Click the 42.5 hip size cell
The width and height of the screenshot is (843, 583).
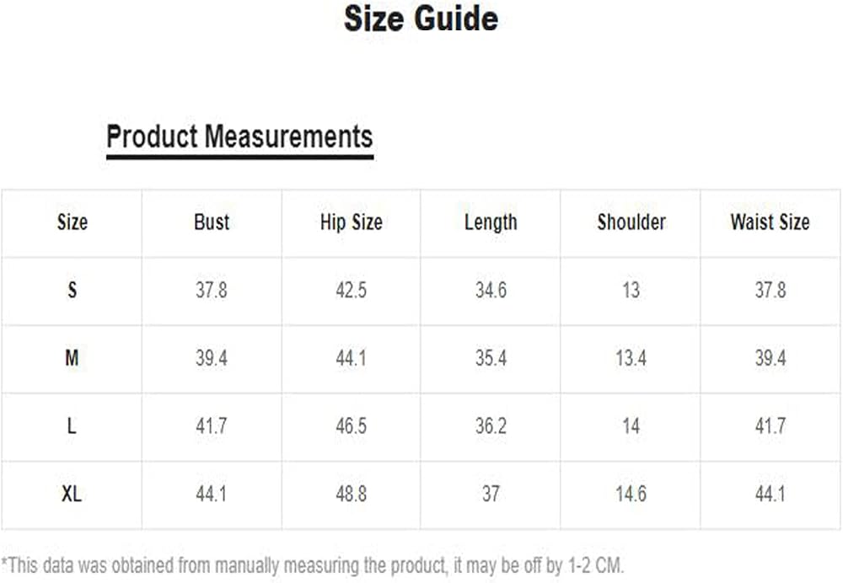coord(351,290)
